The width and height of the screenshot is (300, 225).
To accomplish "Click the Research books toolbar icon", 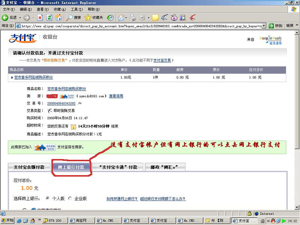I will (183, 18).
